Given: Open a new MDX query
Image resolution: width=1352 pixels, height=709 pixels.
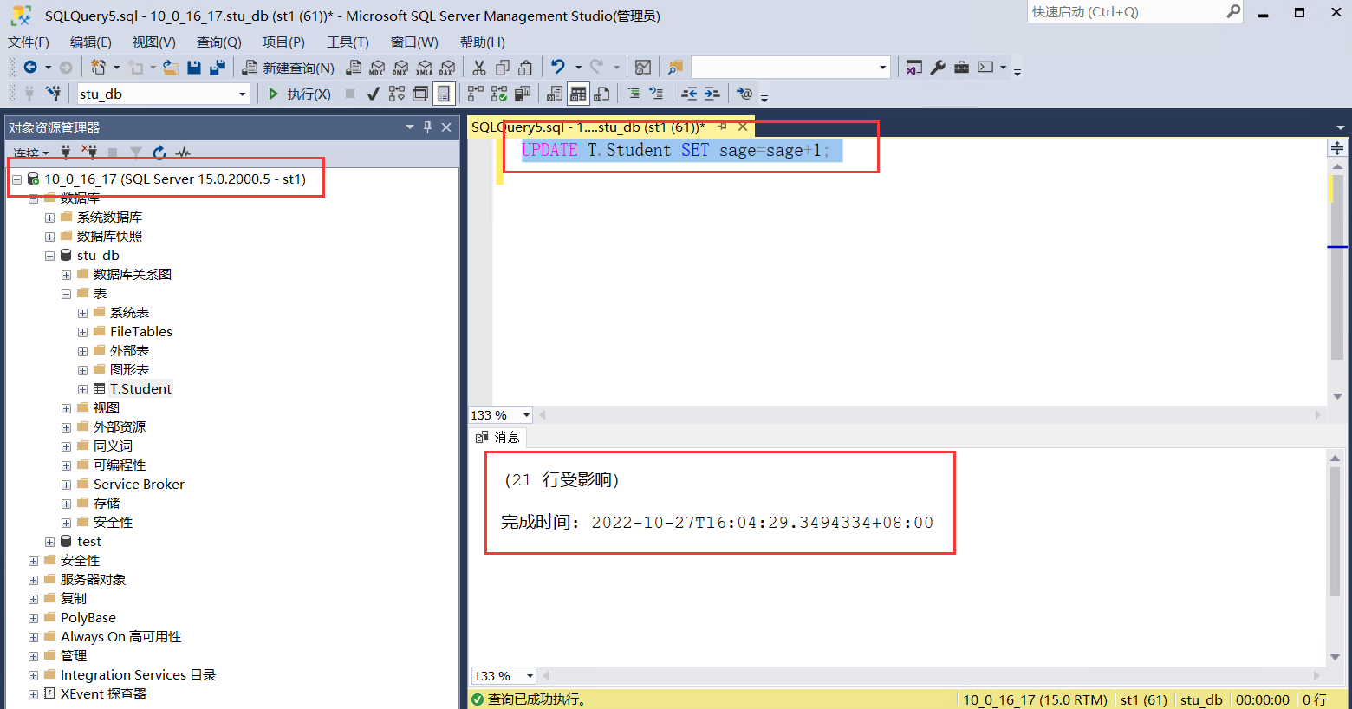Looking at the screenshot, I should tap(377, 68).
